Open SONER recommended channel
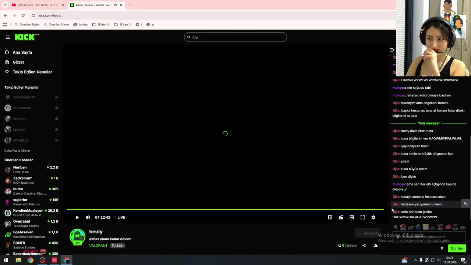Screen dimensions: 471x265 click(31, 245)
